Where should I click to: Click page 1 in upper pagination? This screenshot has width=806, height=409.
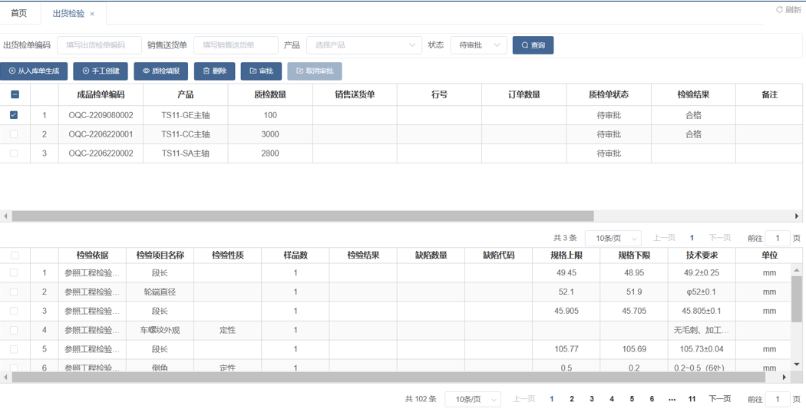tap(692, 238)
